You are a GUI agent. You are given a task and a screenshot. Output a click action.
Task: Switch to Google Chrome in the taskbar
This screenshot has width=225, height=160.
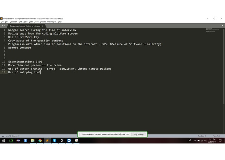point(40,141)
